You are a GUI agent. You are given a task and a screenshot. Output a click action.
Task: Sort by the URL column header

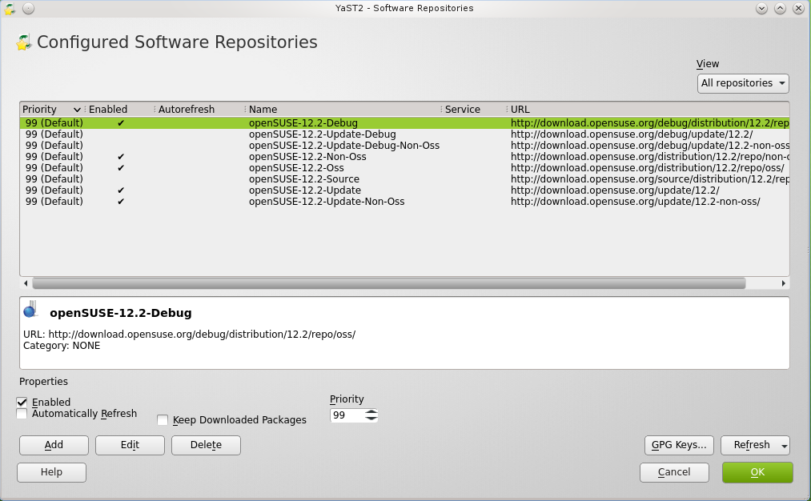coord(520,110)
